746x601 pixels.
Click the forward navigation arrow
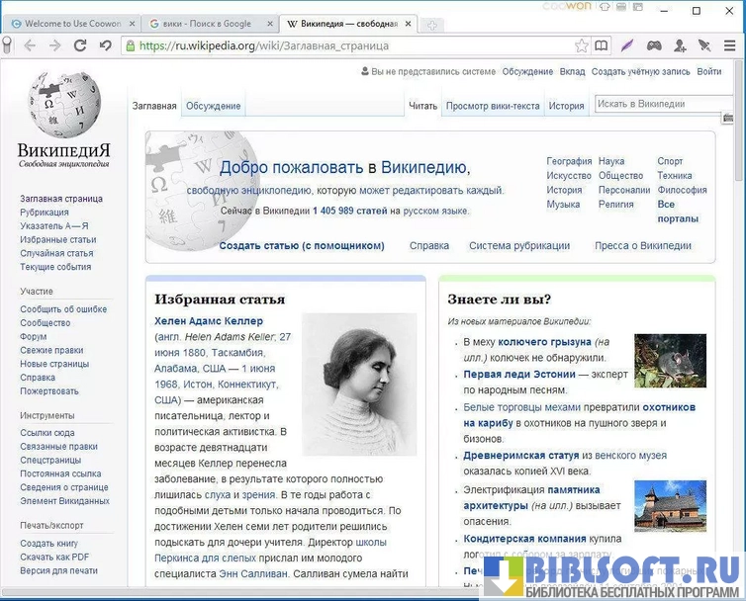coord(54,45)
